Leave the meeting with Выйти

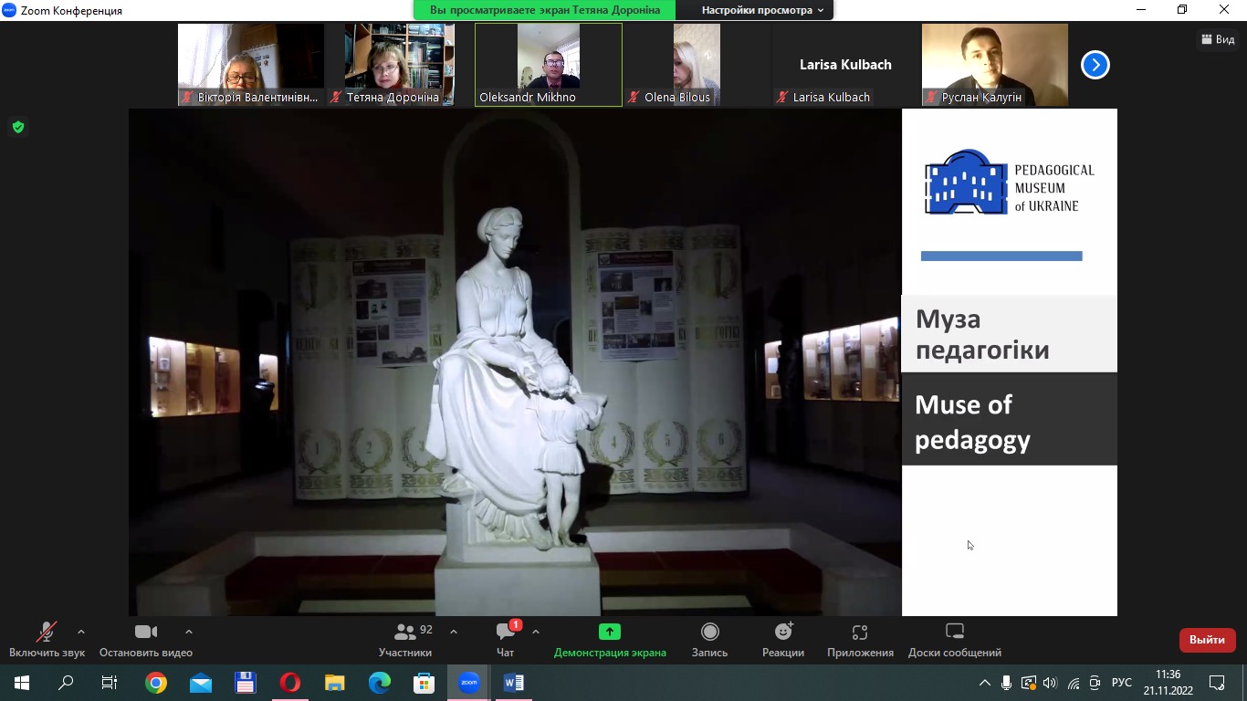(1207, 640)
